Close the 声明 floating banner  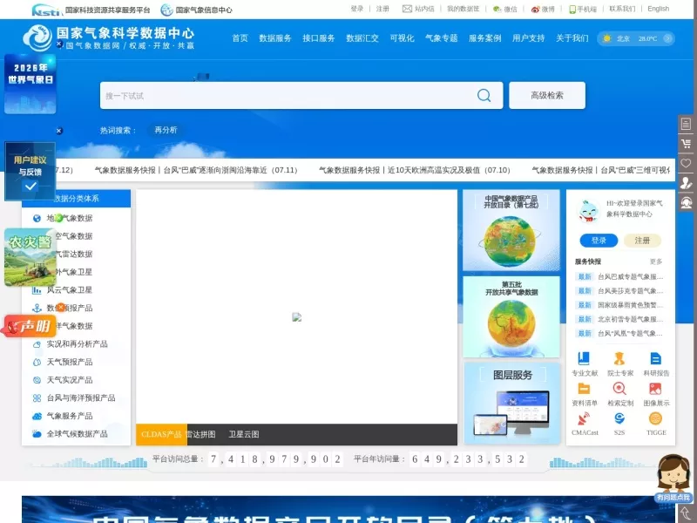pyautogui.click(x=61, y=307)
